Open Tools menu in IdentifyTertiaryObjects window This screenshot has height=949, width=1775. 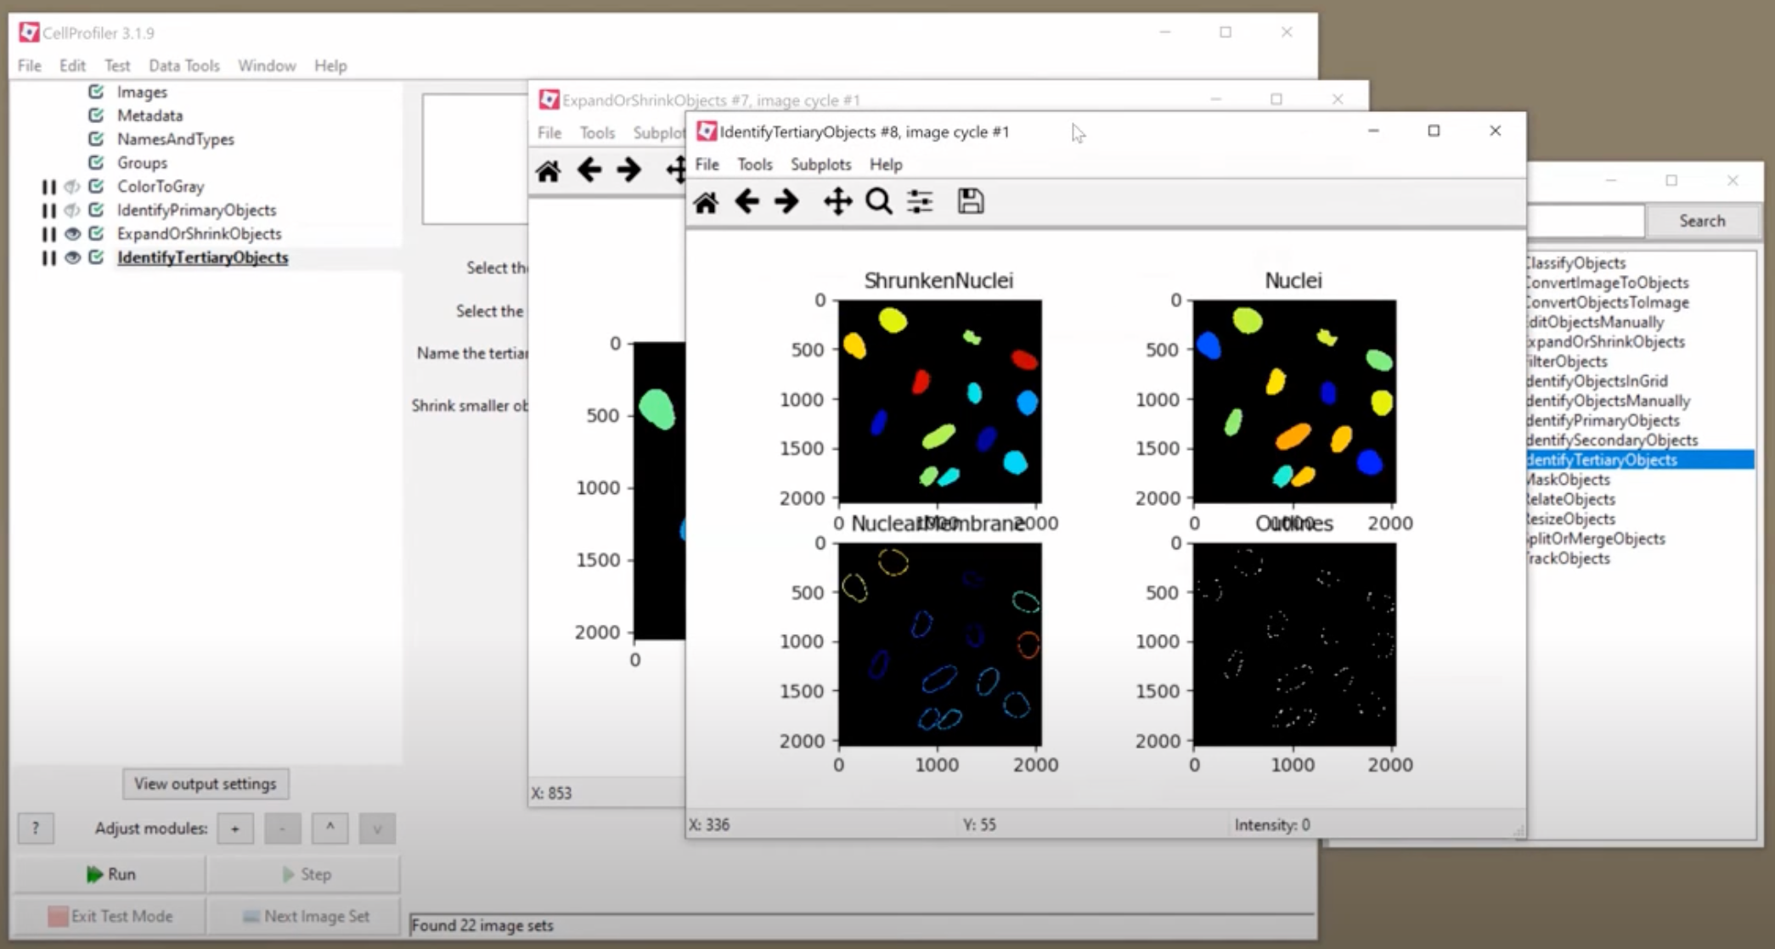pyautogui.click(x=754, y=165)
